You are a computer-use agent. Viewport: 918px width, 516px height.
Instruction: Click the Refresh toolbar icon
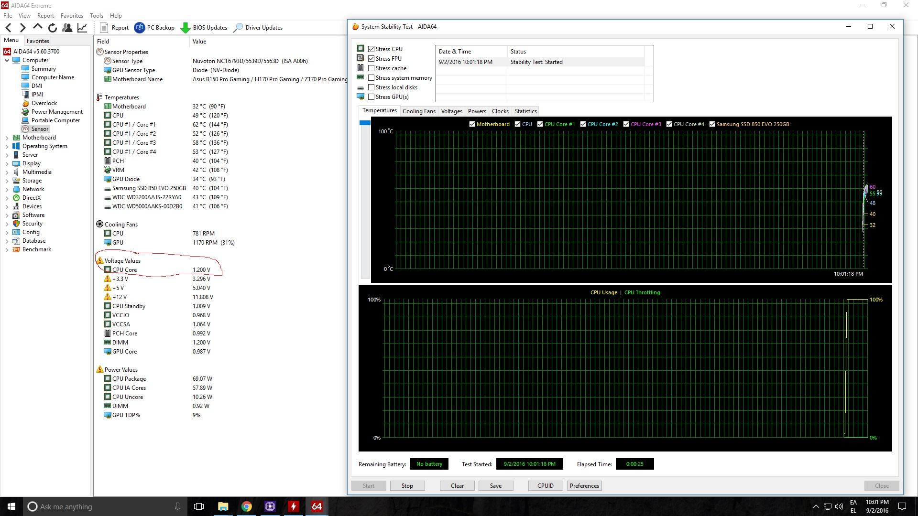pyautogui.click(x=53, y=28)
